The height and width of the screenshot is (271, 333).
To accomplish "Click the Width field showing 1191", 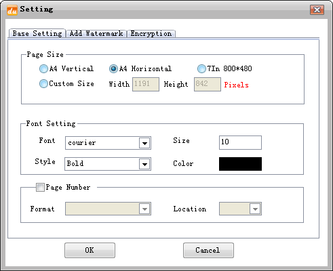I will [146, 85].
